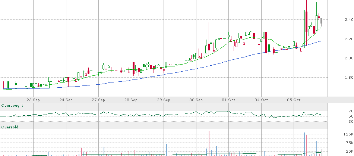This screenshot has width=354, height=156.
Task: Click the RSI 30 level label
Action: 351,122
